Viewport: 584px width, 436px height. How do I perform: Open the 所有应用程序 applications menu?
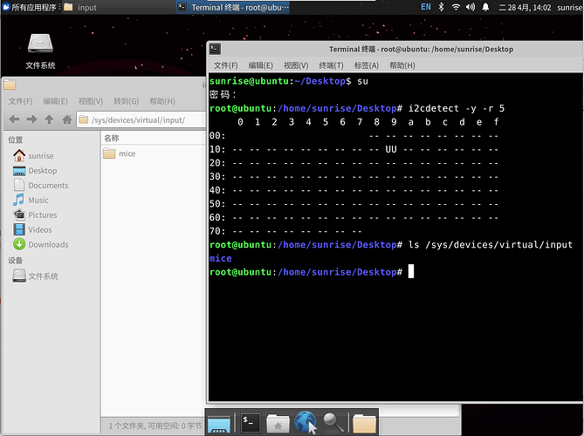coord(31,7)
